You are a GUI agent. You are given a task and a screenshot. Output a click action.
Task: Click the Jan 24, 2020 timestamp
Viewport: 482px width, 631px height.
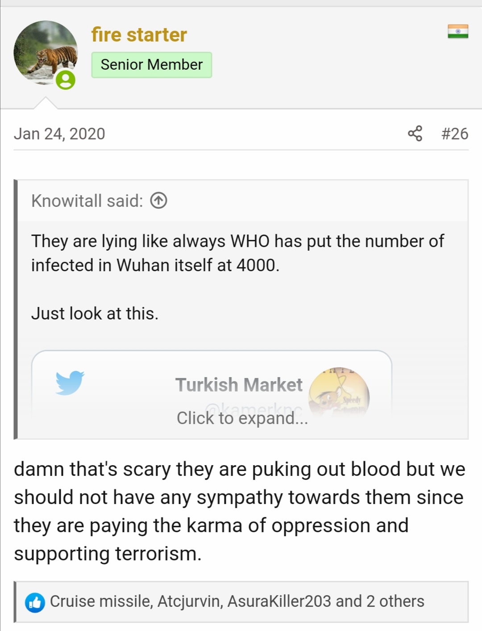click(59, 134)
